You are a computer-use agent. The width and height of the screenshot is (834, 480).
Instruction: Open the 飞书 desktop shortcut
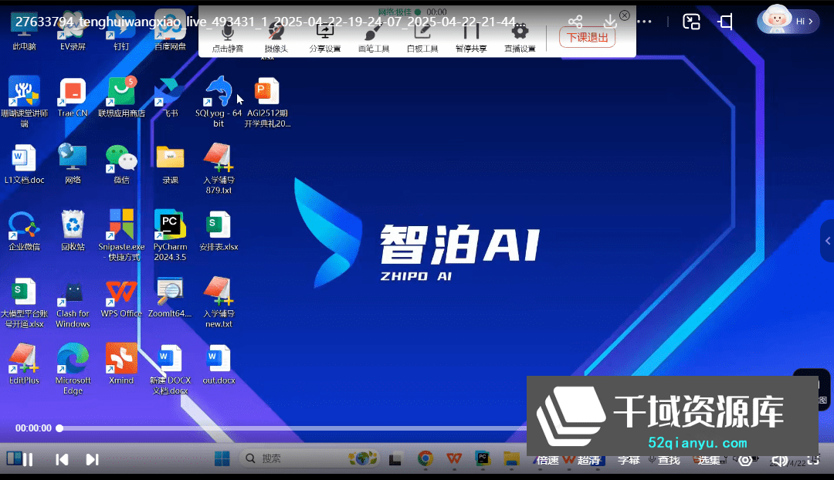click(170, 98)
